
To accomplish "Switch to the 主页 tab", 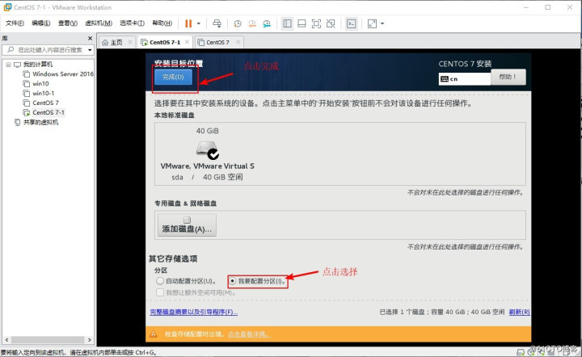I will tap(116, 42).
